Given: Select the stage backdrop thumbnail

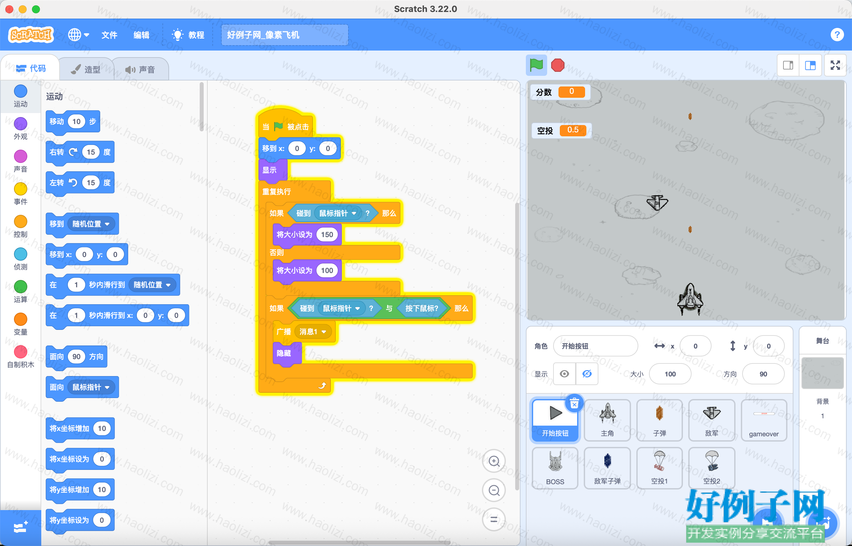Looking at the screenshot, I should tap(822, 373).
